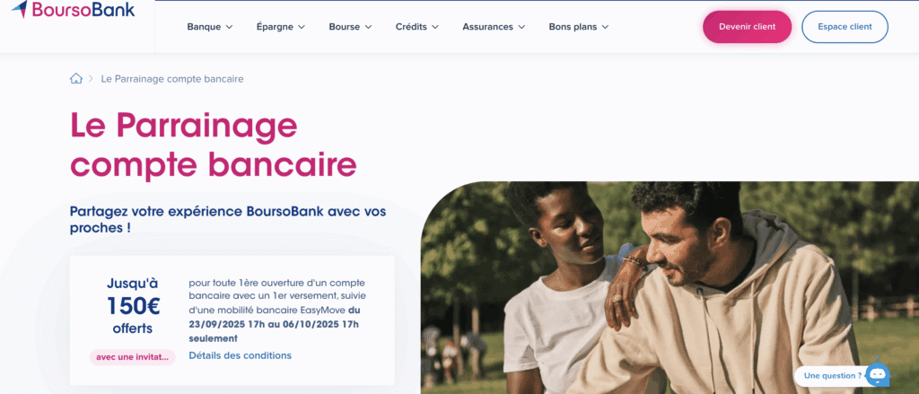Viewport: 919px width, 394px height.
Task: Expand the Épargne menu chevron
Action: pos(302,27)
